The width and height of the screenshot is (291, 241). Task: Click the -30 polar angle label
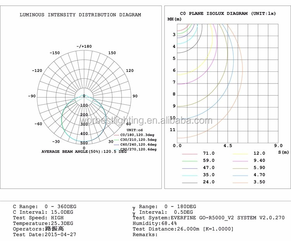click(x=56, y=142)
